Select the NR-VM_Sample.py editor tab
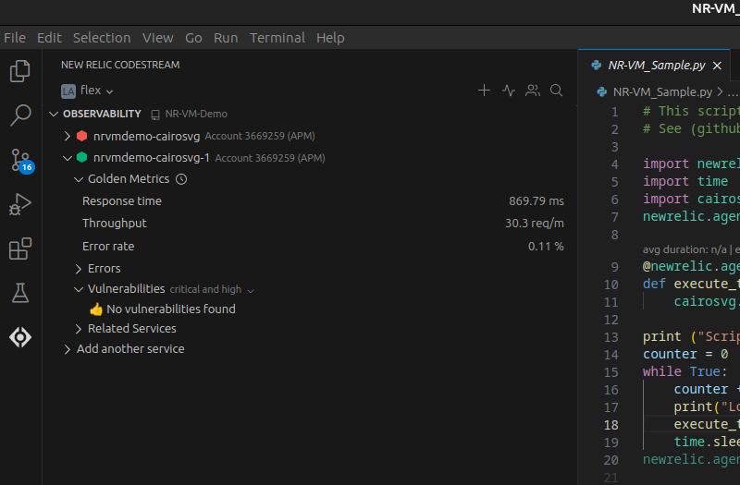740x485 pixels. (654, 65)
